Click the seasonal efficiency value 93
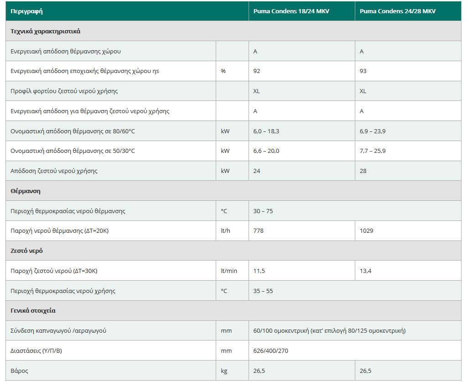Image resolution: width=467 pixels, height=382 pixels. (363, 71)
